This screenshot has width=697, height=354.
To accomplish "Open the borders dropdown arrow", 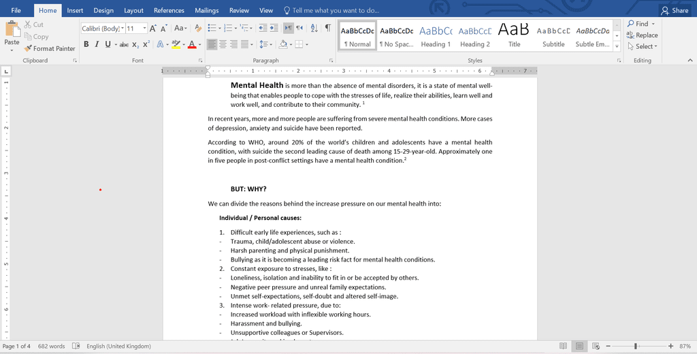I will click(307, 44).
